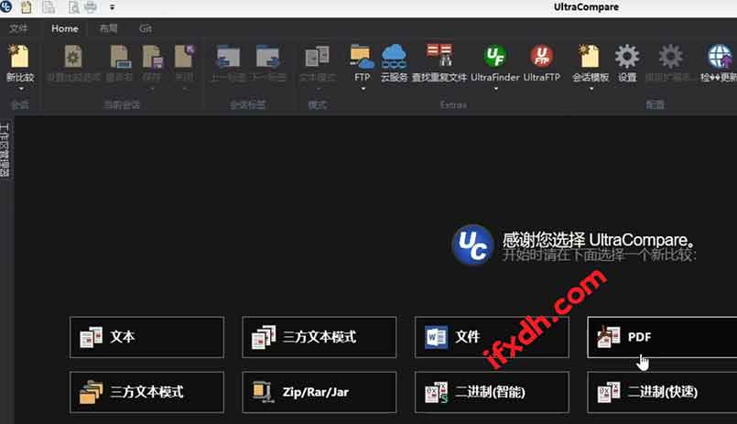Viewport: 737px width, 424px height.
Task: Expand the 保存 save dropdown arrow
Action: [152, 89]
